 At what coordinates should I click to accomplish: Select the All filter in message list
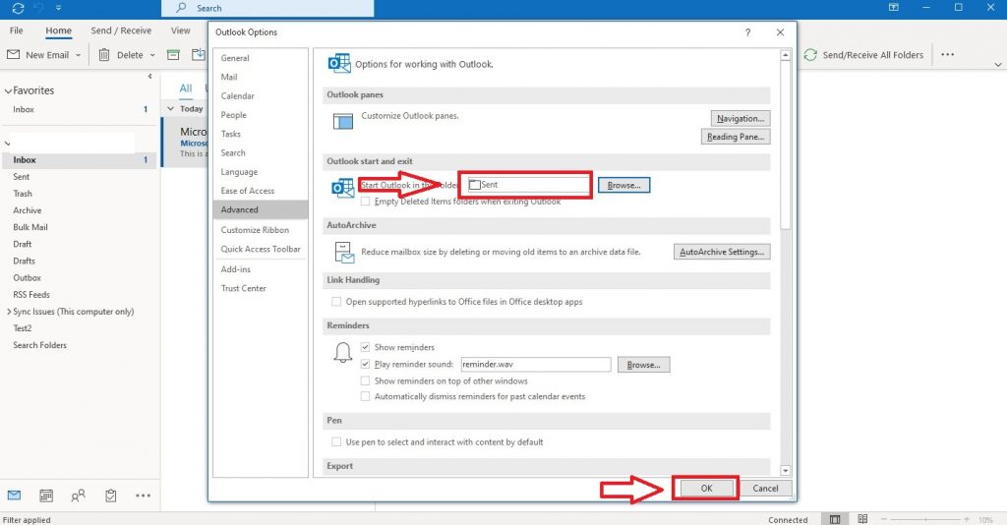(x=186, y=88)
